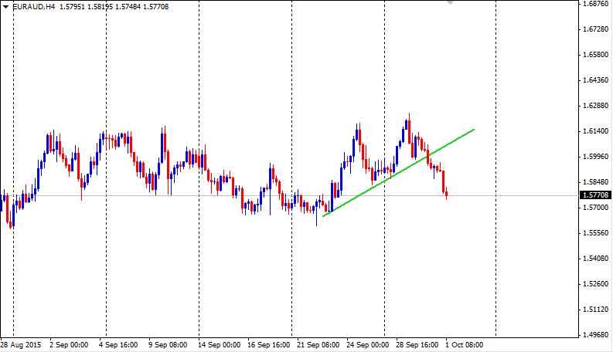Click the 14 Sep 00:00 time label
Viewport: 613px width, 352px height.
[x=219, y=345]
